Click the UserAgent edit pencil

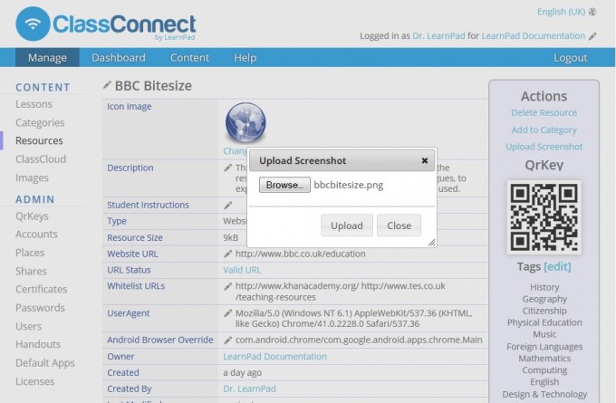coord(228,313)
